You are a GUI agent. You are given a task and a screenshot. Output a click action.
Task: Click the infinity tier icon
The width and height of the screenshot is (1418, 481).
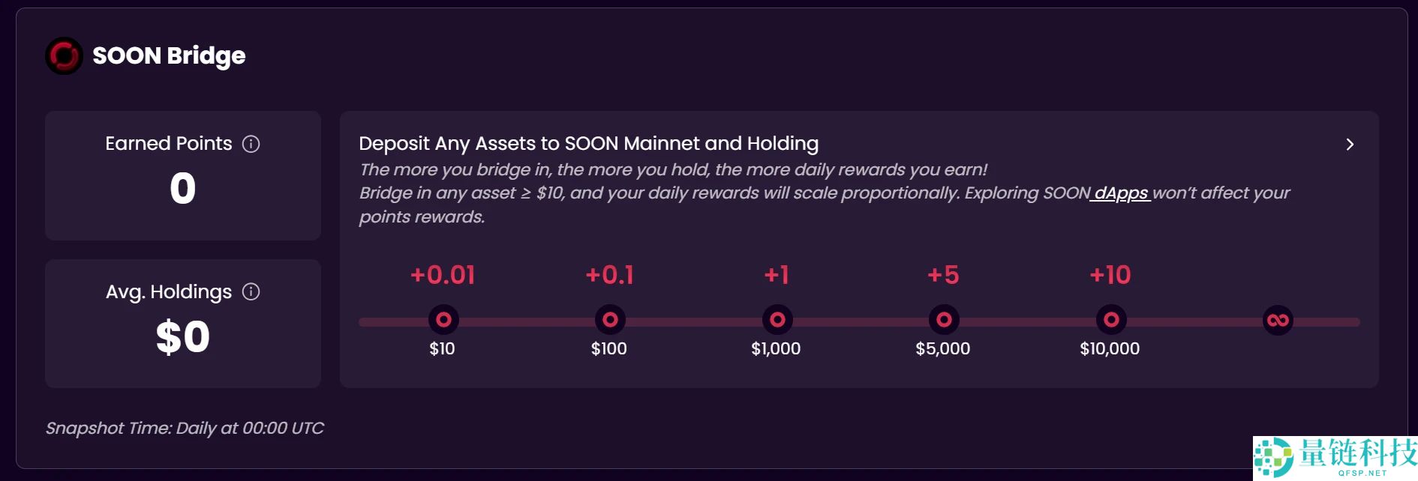coord(1278,321)
